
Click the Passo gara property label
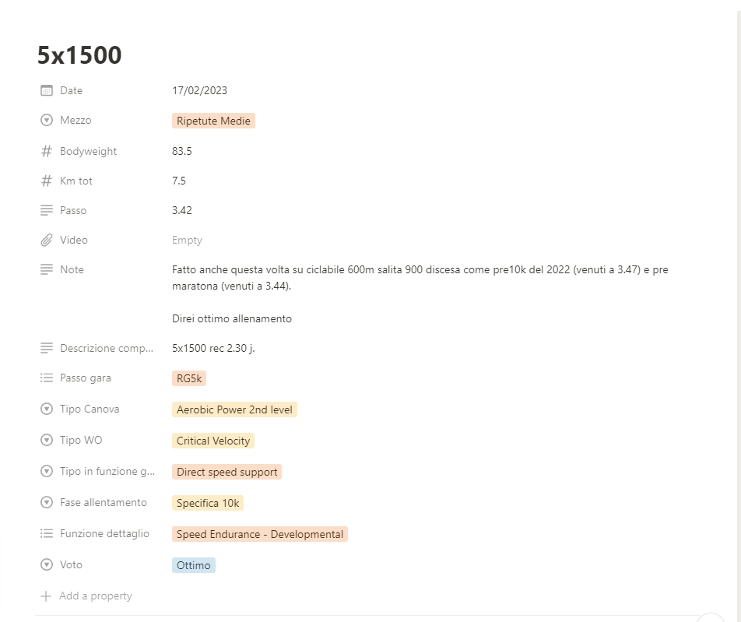click(86, 378)
